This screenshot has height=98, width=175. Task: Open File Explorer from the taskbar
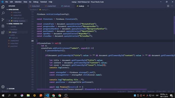28,96
